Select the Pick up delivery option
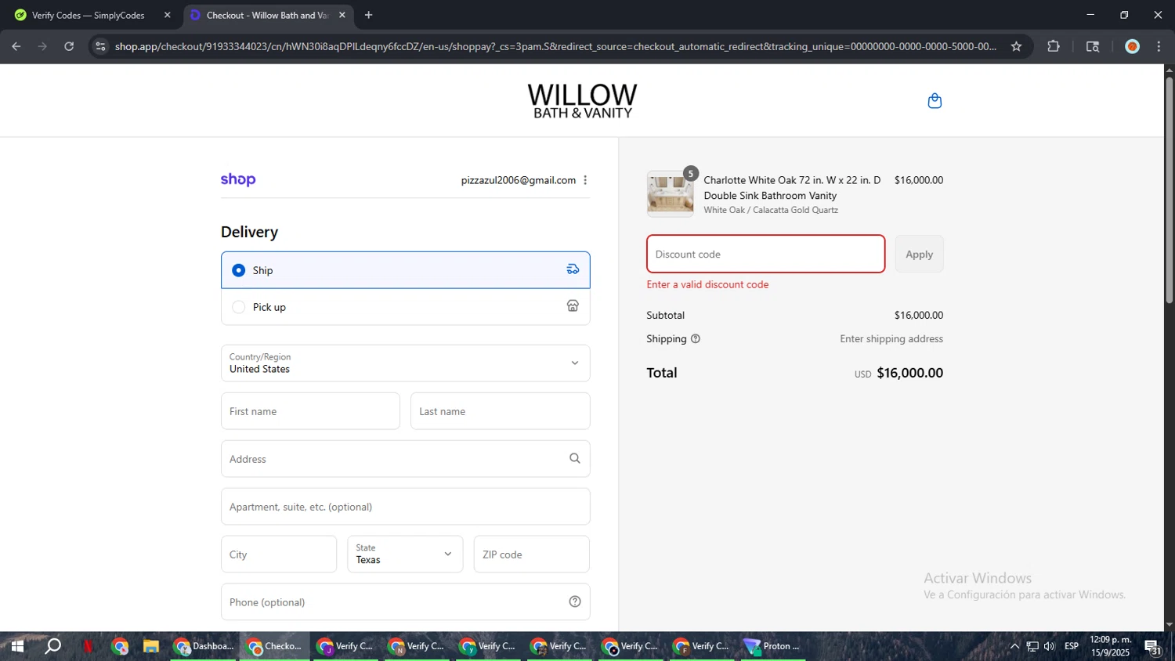Screen dimensions: 1175x661 (x=406, y=307)
